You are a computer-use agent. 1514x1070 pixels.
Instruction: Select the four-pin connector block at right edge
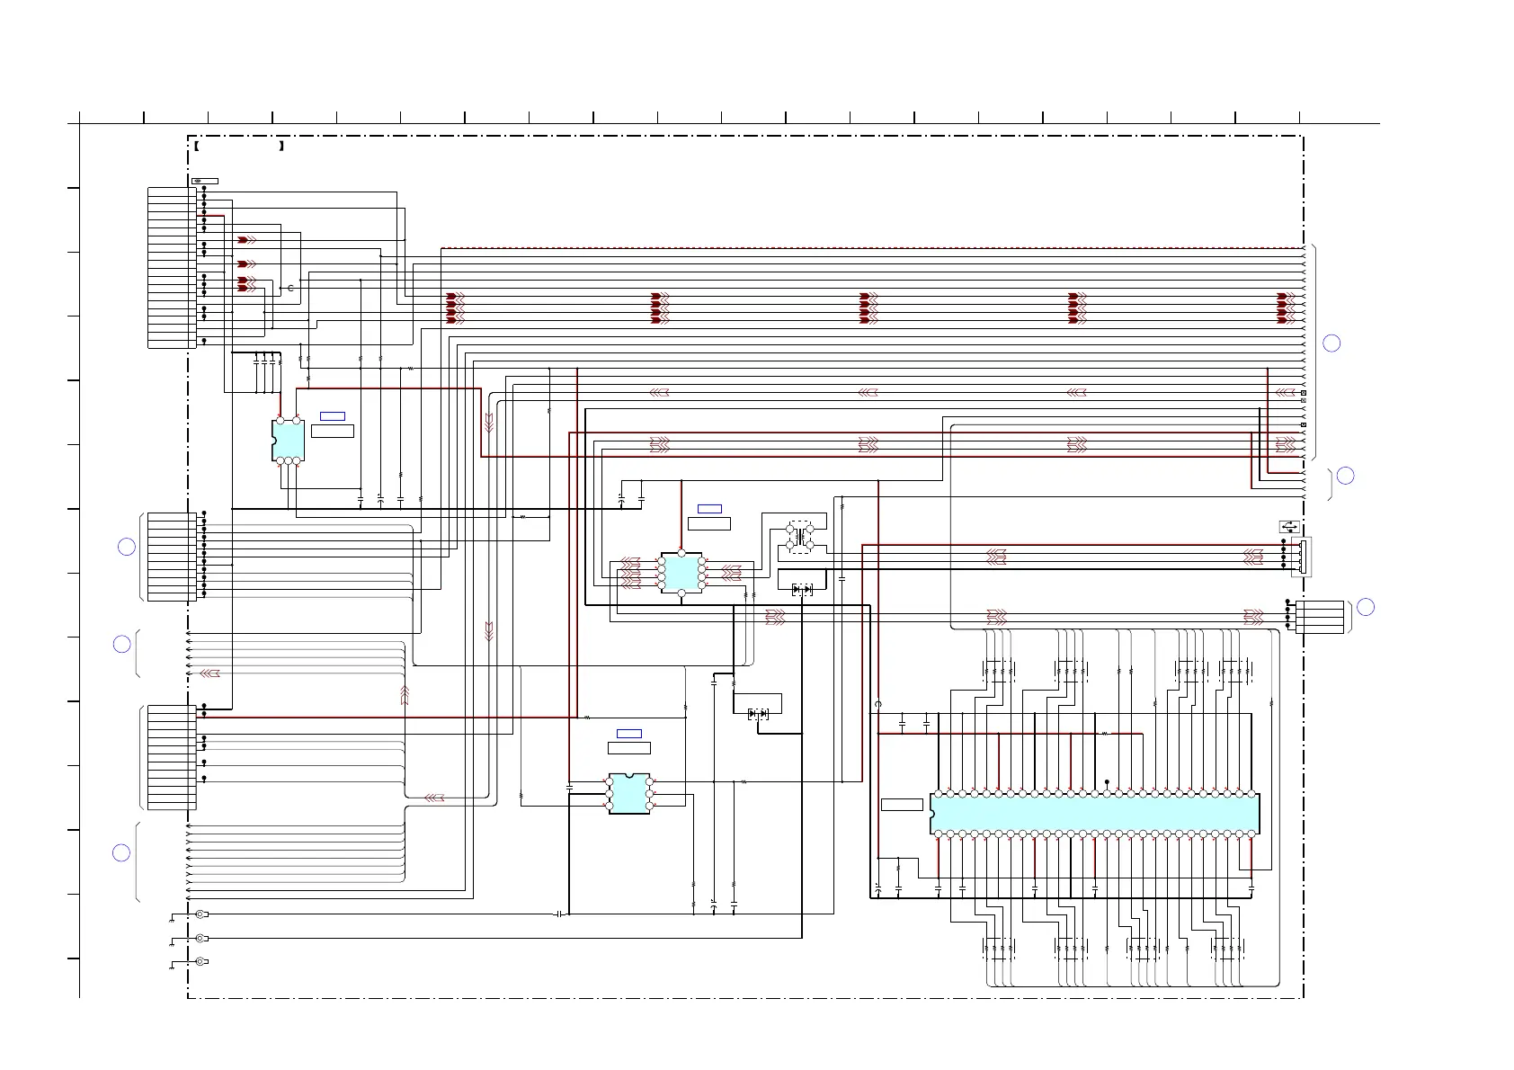tap(1320, 617)
